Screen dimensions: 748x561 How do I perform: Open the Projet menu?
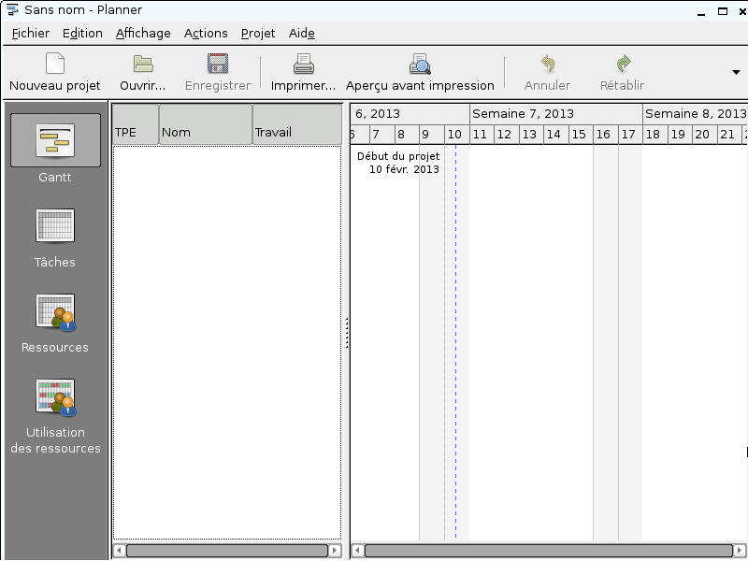point(258,34)
